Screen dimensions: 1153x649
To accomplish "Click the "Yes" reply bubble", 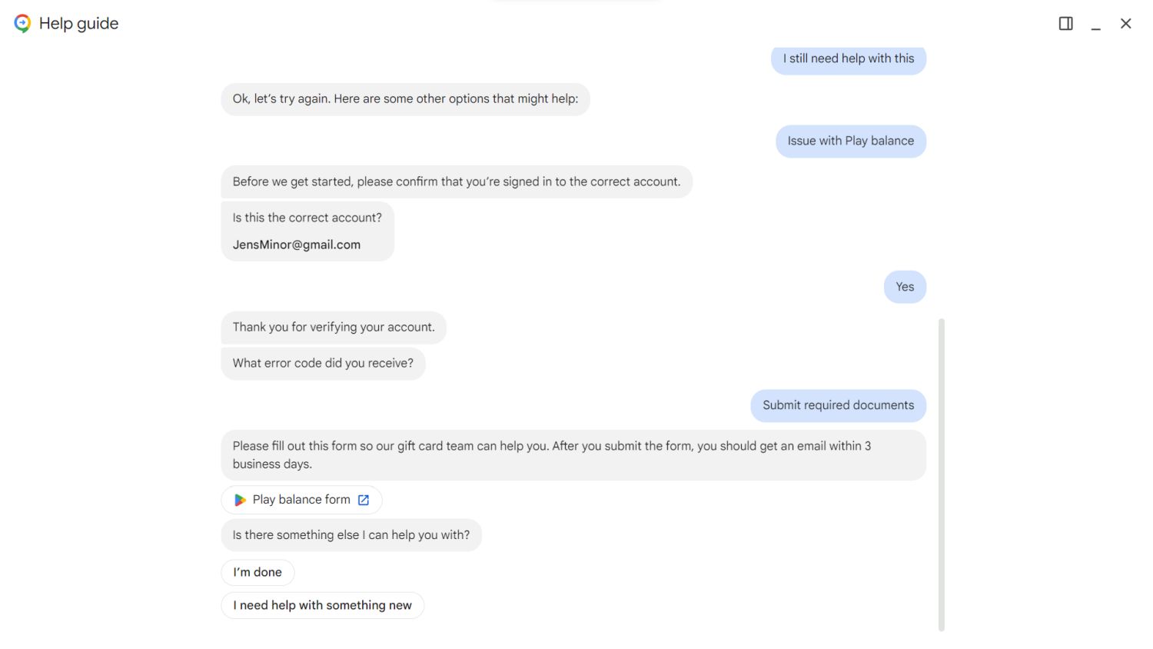I will coord(905,287).
